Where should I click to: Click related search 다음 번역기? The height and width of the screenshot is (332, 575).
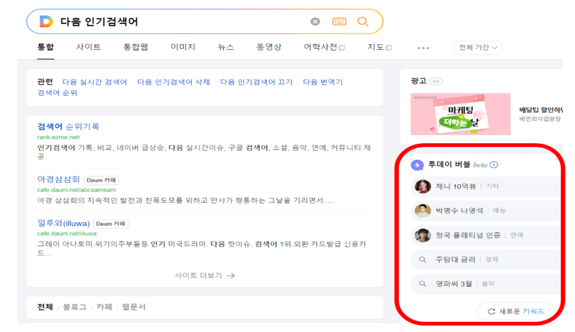pos(323,82)
